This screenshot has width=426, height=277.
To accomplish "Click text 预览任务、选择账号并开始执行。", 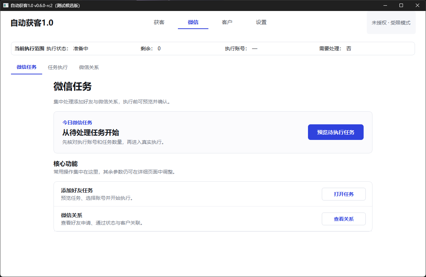I will (x=98, y=198).
